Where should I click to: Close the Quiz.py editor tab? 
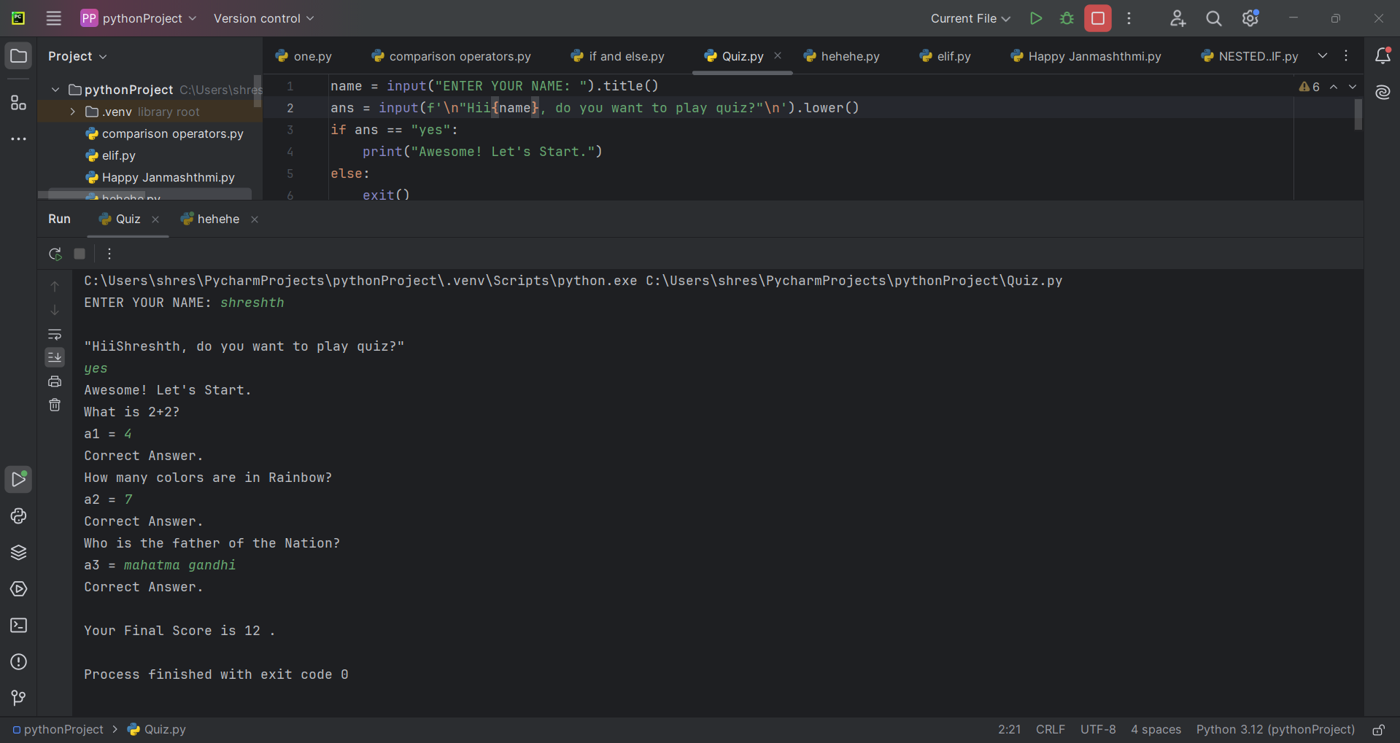click(778, 55)
